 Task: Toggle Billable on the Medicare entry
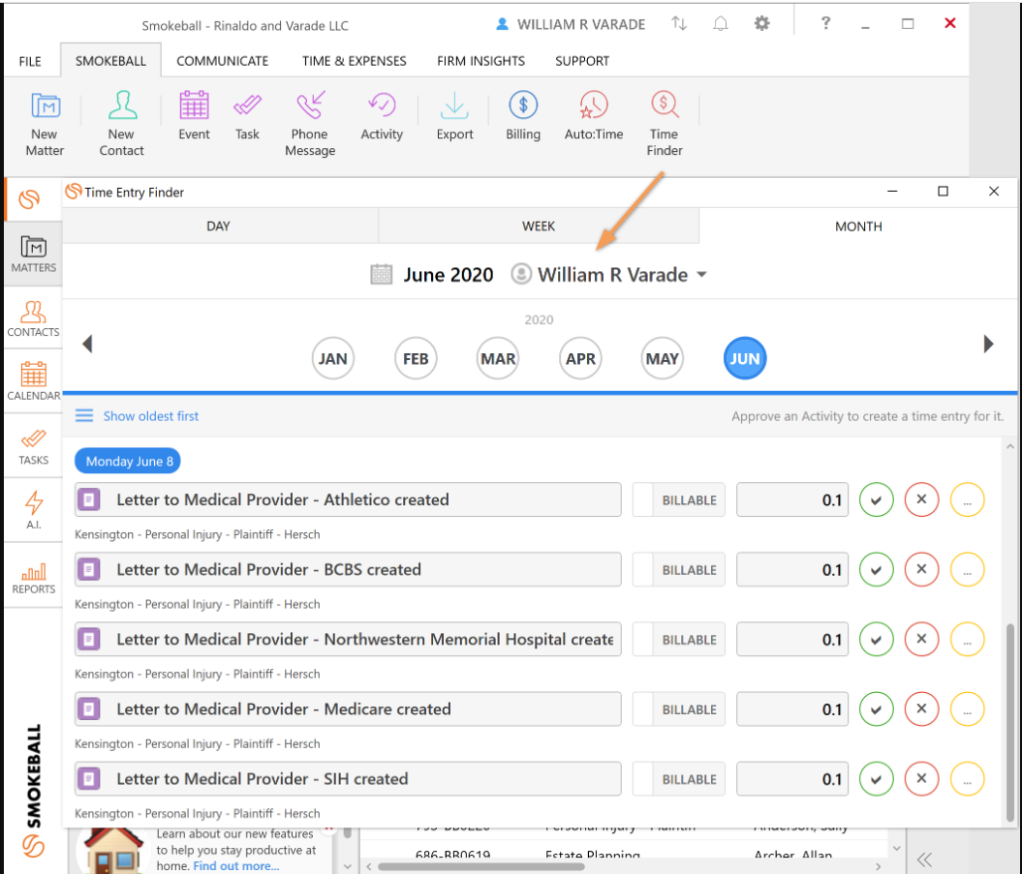[x=678, y=709]
